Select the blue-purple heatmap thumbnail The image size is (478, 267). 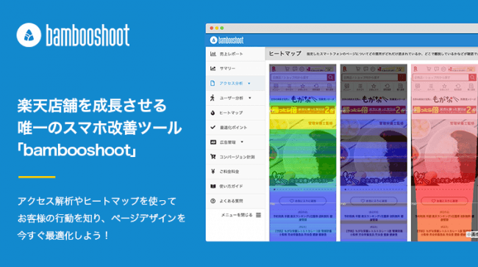coord(374,153)
